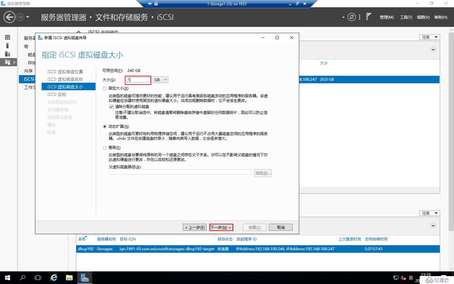This screenshot has width=454, height=284.
Task: Click the 共享 navigation item
Action: (x=28, y=71)
